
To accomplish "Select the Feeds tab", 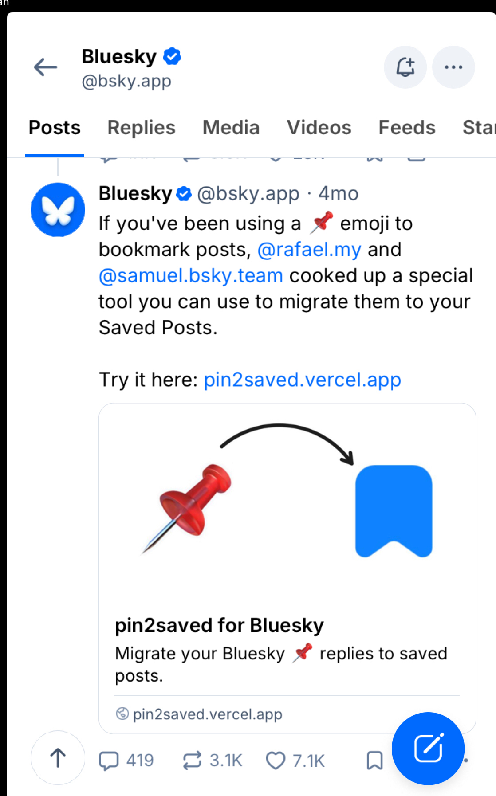I will click(407, 128).
